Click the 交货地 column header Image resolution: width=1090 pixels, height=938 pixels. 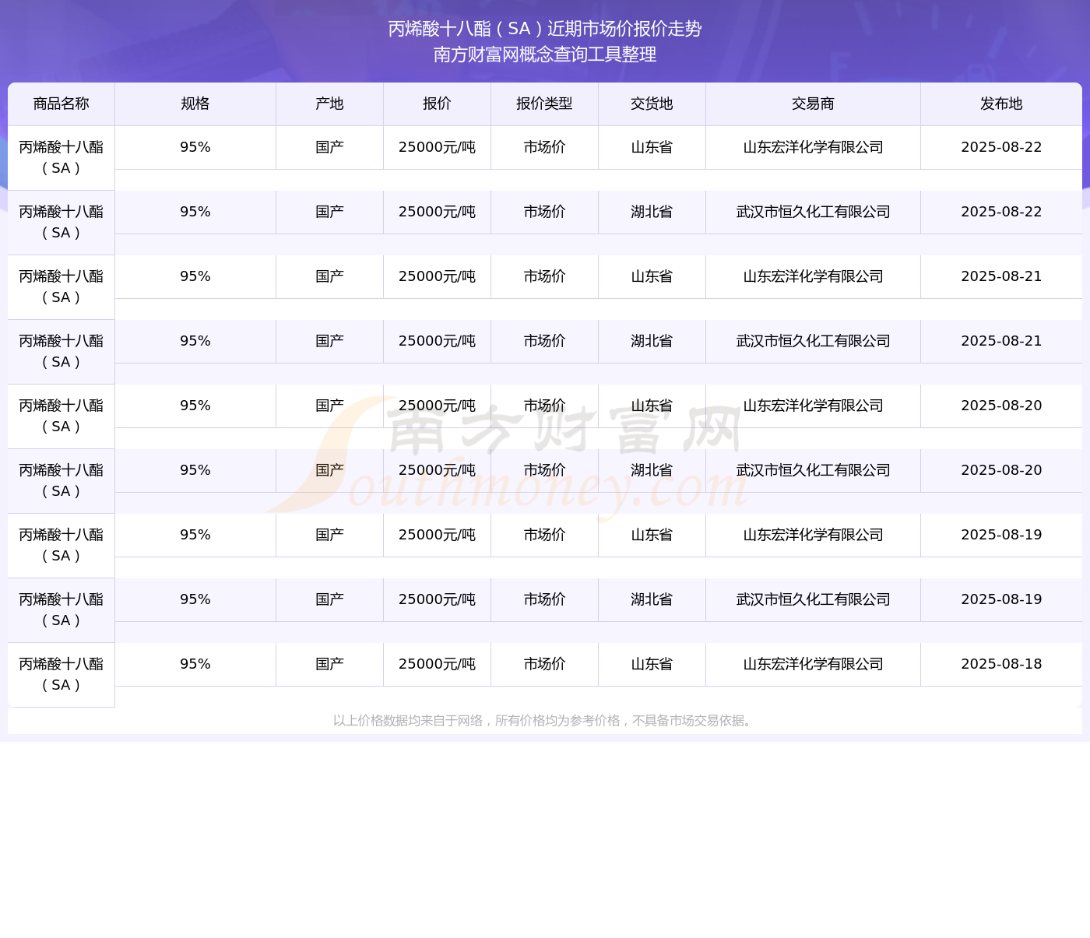point(652,104)
